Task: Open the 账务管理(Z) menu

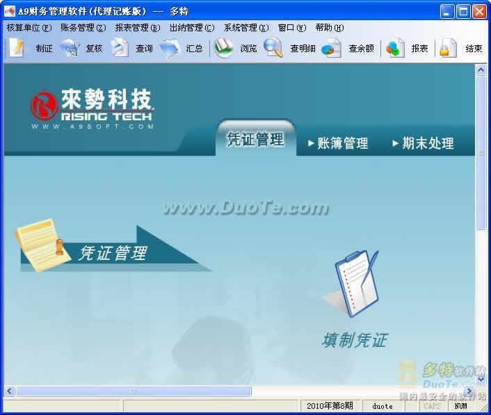Action: 83,28
